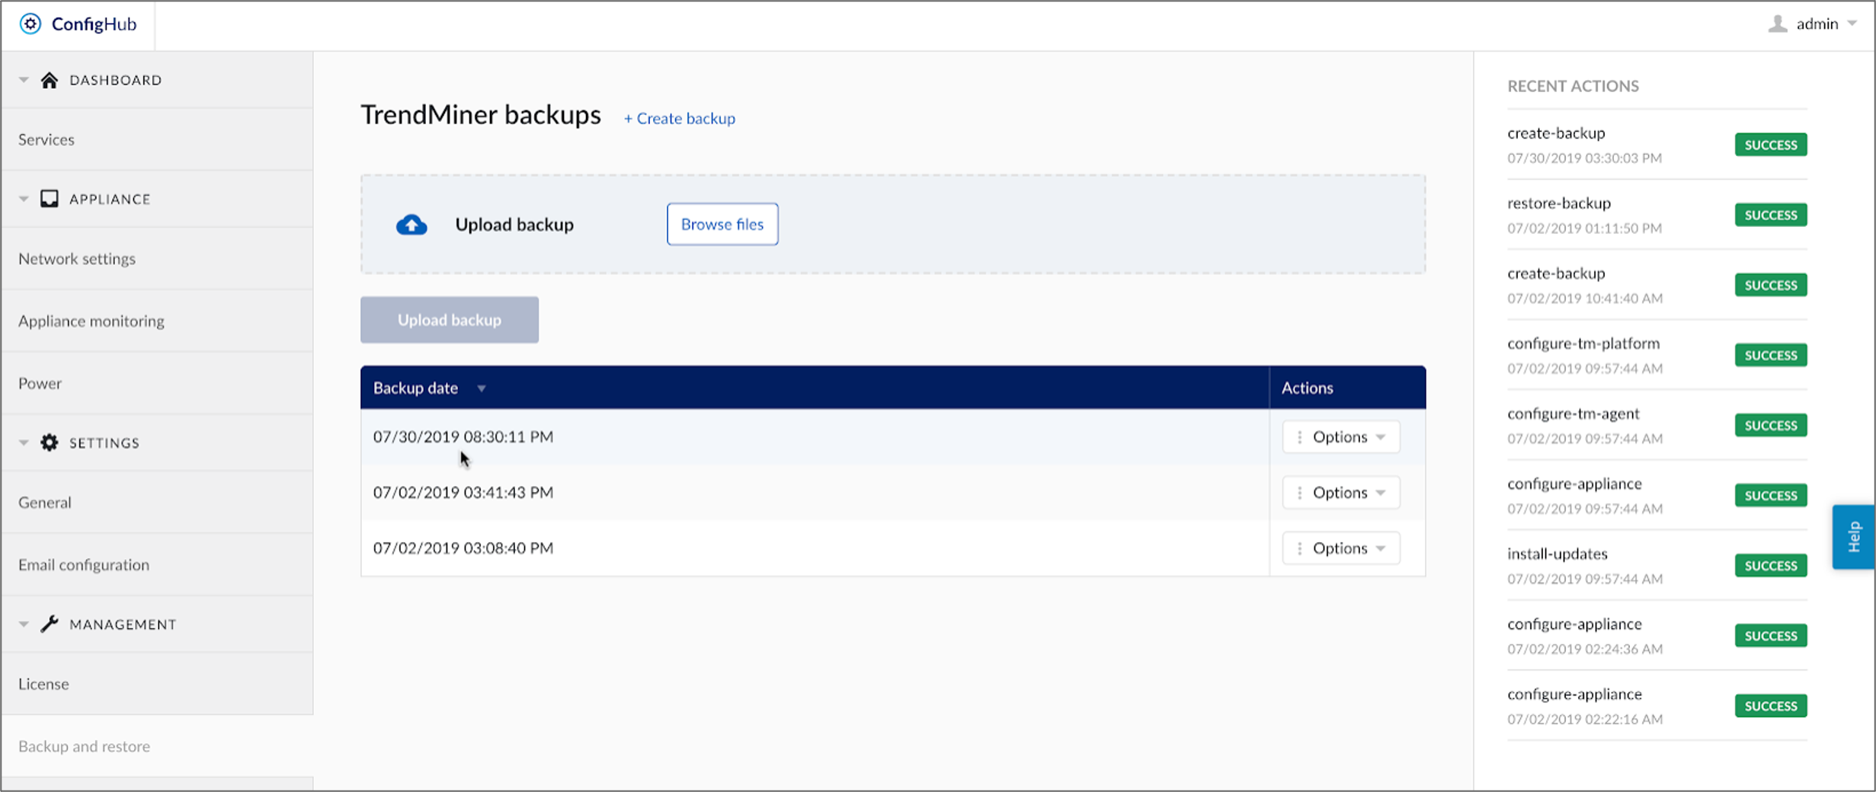
Task: Click SUCCESS badge for configure-tm-platform
Action: coord(1771,355)
